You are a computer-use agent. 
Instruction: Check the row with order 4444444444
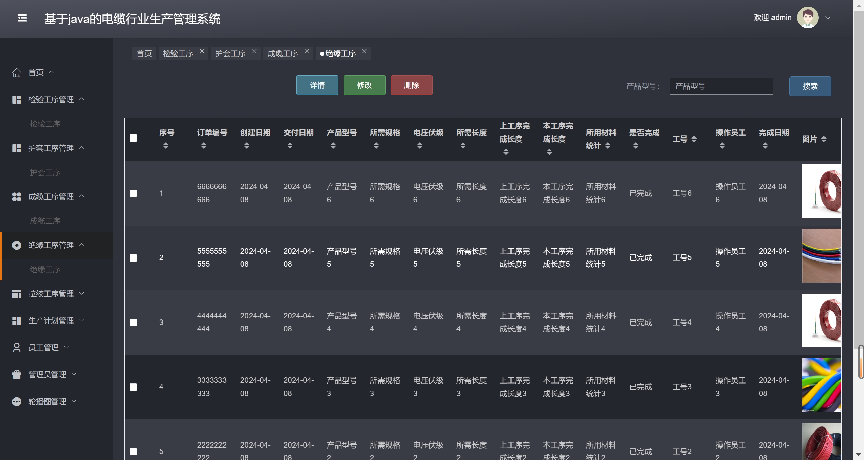coord(133,323)
